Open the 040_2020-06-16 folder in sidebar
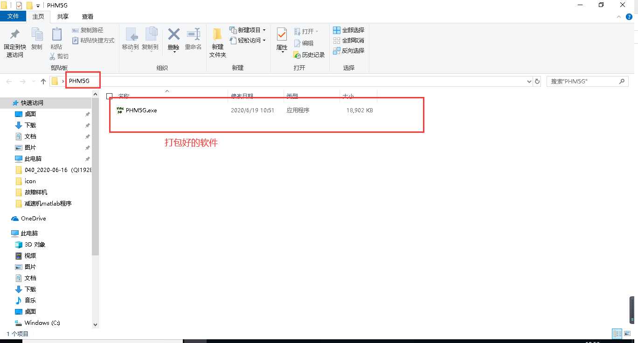 pyautogui.click(x=58, y=170)
